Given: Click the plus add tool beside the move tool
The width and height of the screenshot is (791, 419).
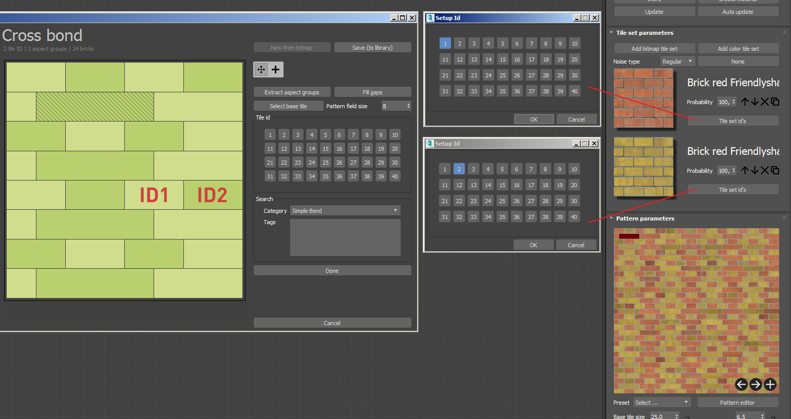Looking at the screenshot, I should click(x=276, y=69).
